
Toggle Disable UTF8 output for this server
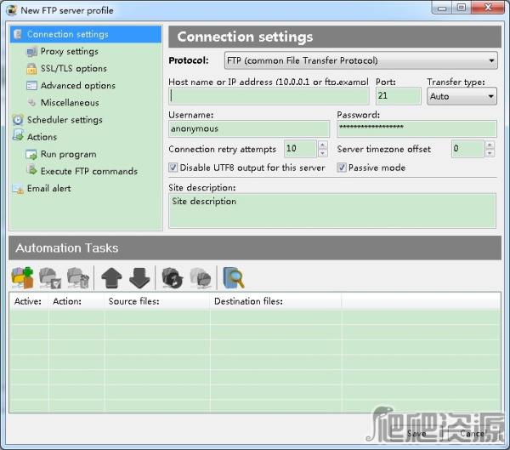pyautogui.click(x=174, y=168)
